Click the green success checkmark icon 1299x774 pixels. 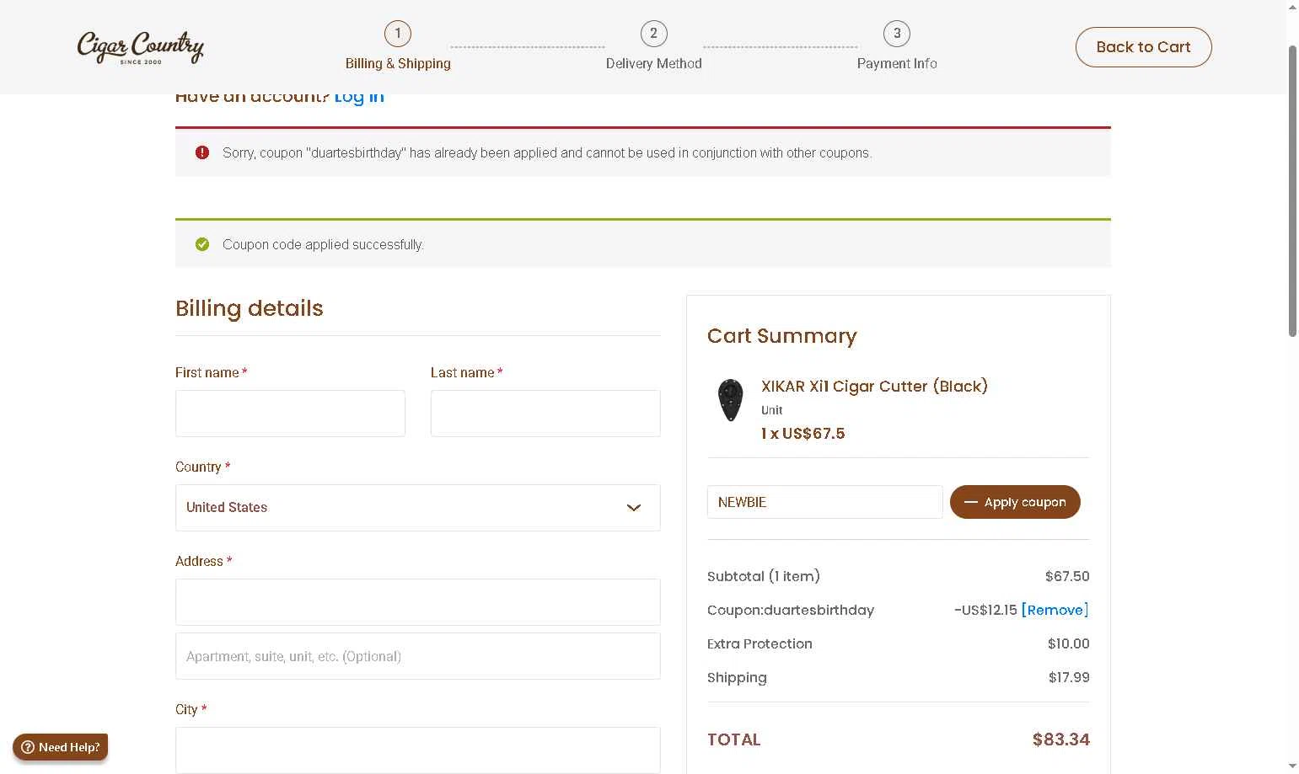tap(202, 244)
